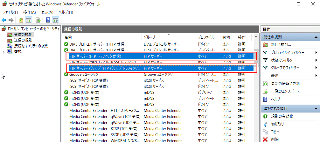320x142 pixels.
Task: Collapse 受信の規則 section in actions pane
Action: 316,37
